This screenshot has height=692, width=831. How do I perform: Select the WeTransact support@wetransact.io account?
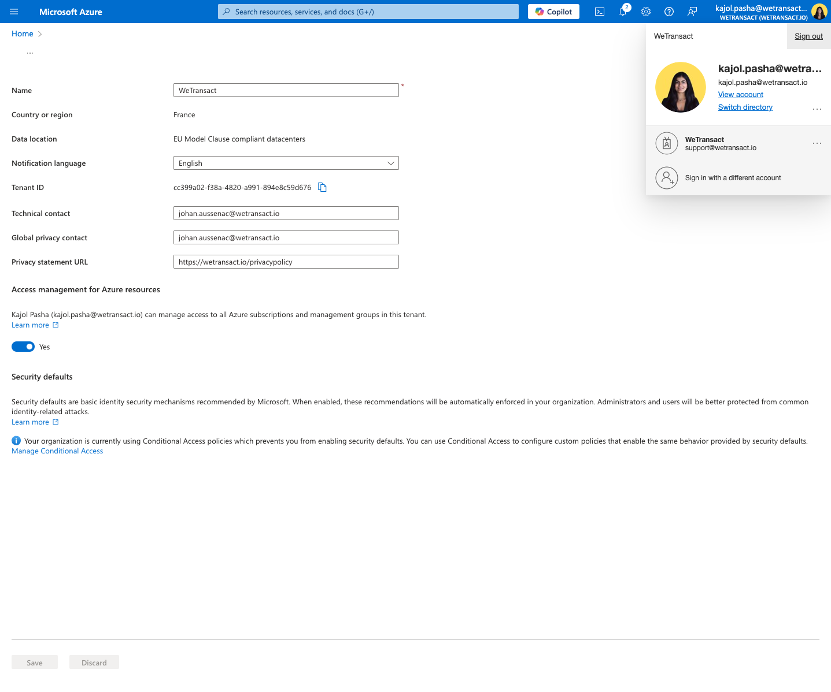738,143
